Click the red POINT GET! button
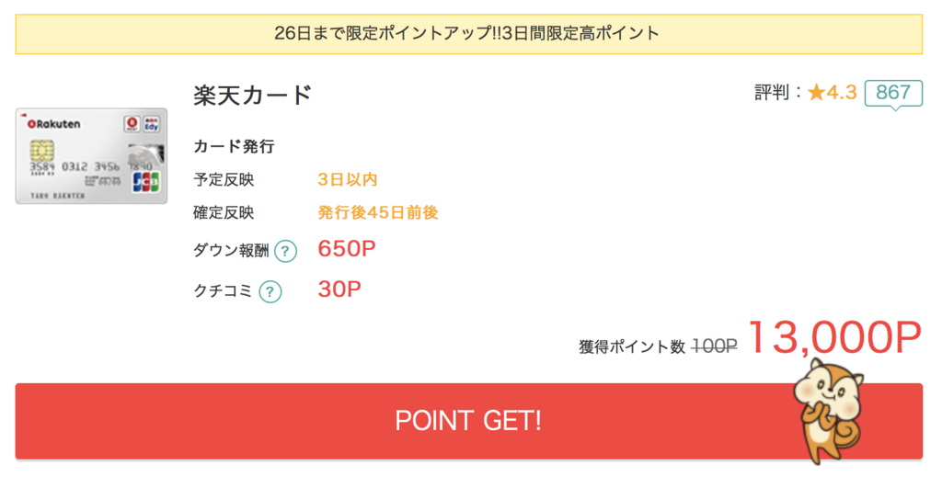Viewport: 942px width, 477px height. point(468,421)
